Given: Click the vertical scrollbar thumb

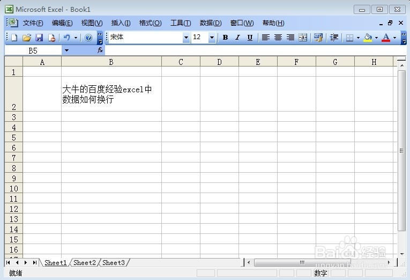Looking at the screenshot, I should coord(401,151).
